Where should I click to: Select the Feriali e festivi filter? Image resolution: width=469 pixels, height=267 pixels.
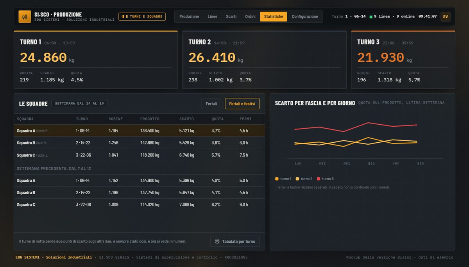[242, 104]
